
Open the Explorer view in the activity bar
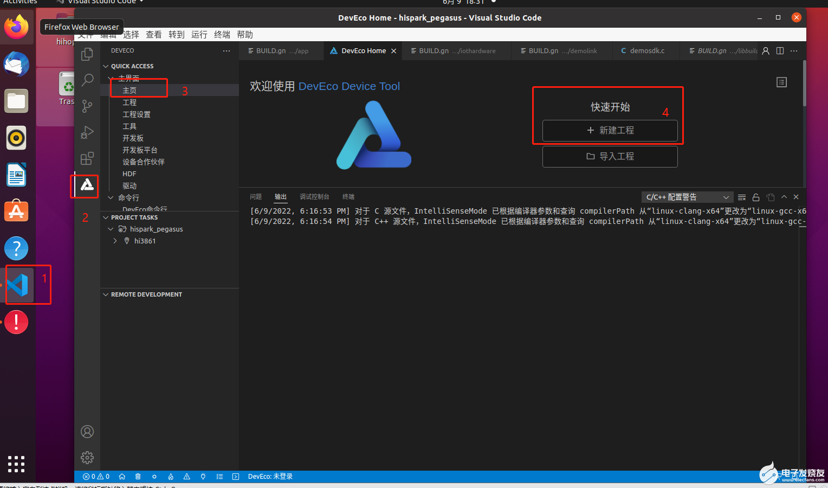87,54
